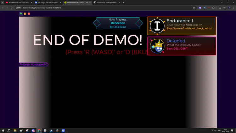Mute the Phantomverse RECODED tab audio
The height and width of the screenshot is (133, 236).
pos(87,3)
